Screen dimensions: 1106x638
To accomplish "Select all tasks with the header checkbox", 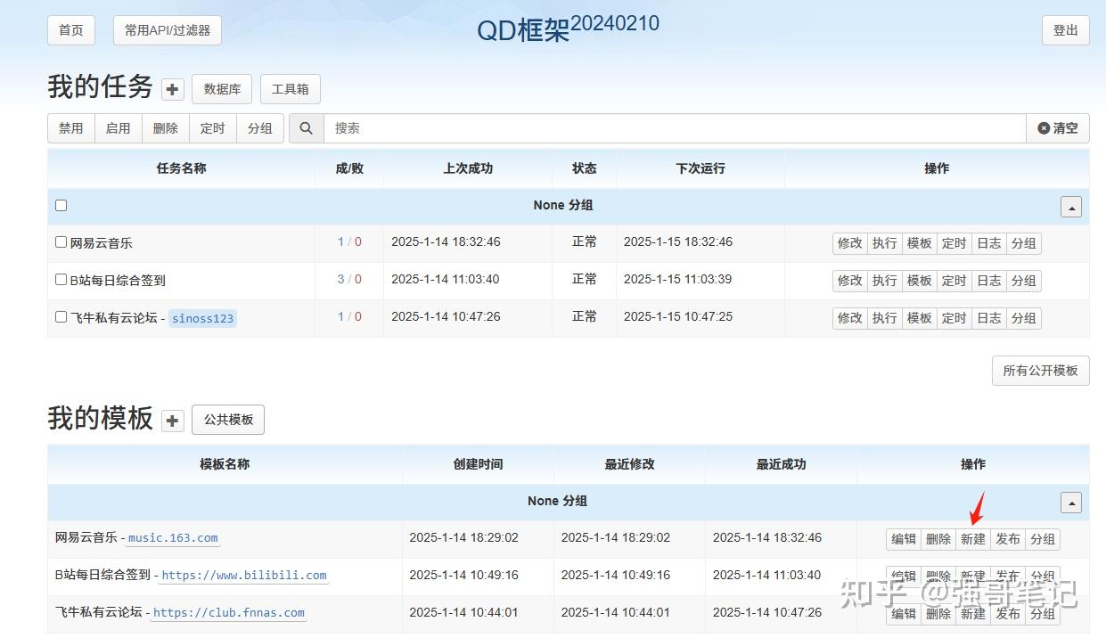I will click(61, 205).
